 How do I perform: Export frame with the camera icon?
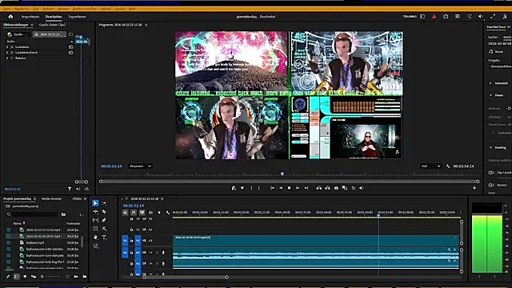point(336,188)
